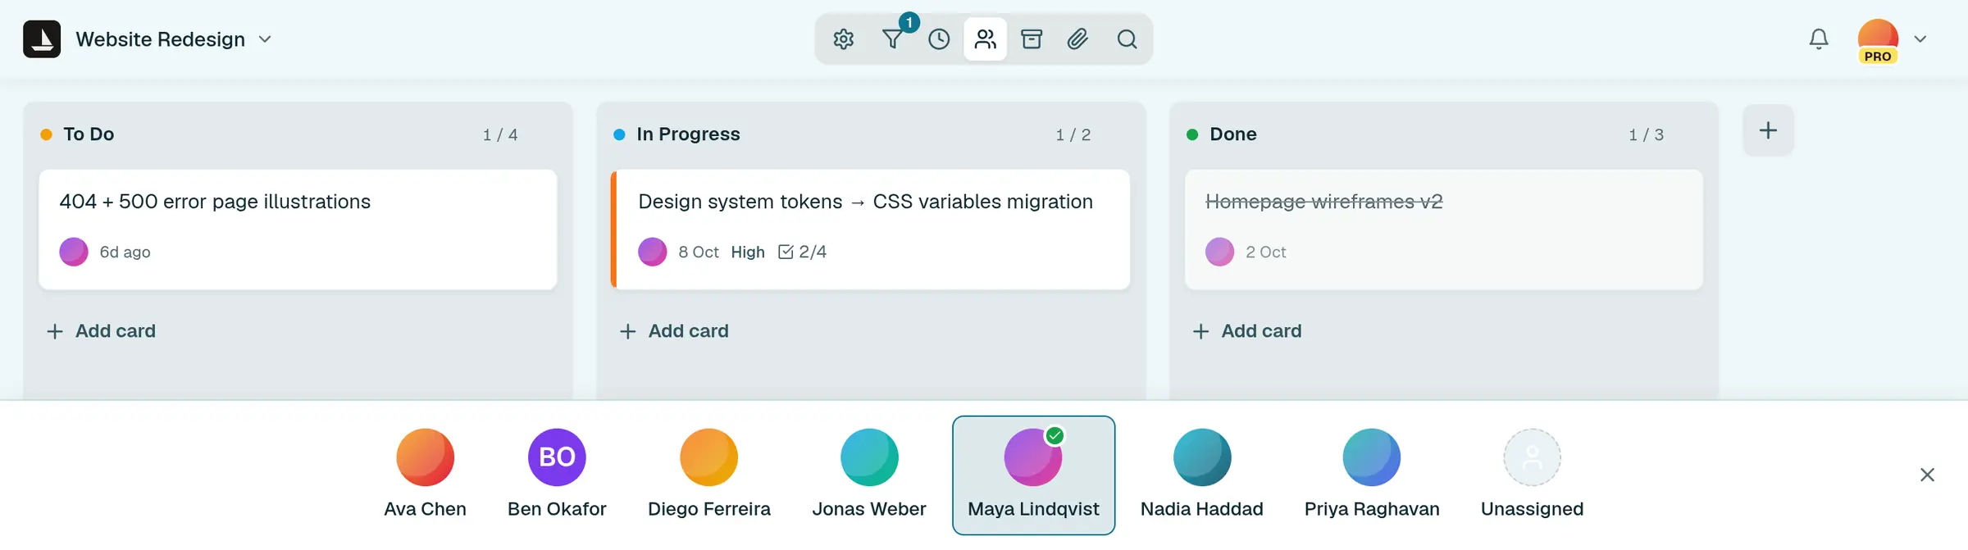Viewport: 1968px width, 550px height.
Task: Add card in Done column
Action: pyautogui.click(x=1247, y=331)
